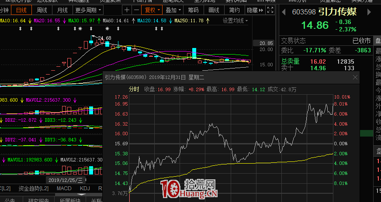
Task: Toggle 简约 simple mode
Action: (235, 10)
